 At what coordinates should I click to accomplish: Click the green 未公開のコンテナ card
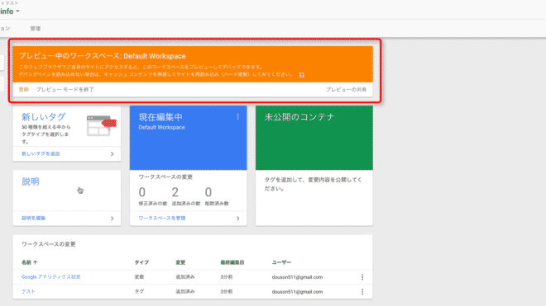[314, 138]
